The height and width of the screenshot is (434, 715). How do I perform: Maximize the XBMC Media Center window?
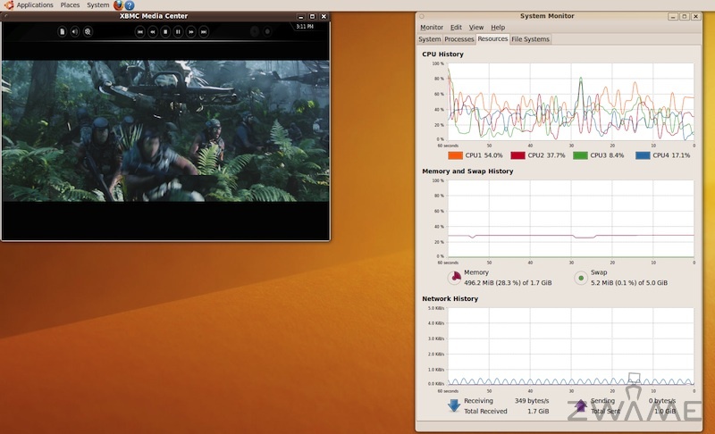click(x=312, y=16)
